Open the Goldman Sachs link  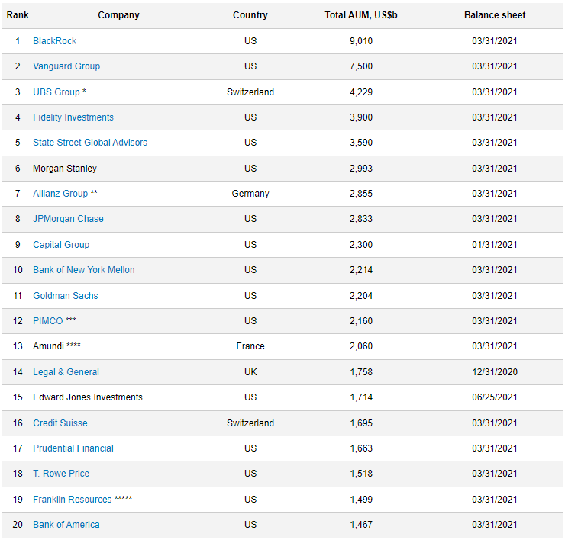coord(66,296)
